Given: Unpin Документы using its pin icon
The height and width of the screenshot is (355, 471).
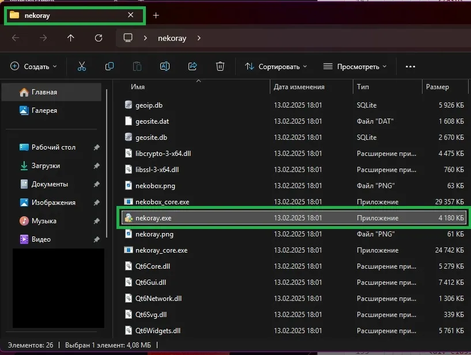Looking at the screenshot, I should [96, 184].
